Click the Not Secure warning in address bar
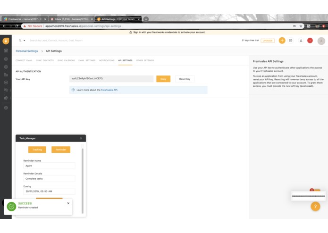Screen dimensions: 328x233 (33, 26)
